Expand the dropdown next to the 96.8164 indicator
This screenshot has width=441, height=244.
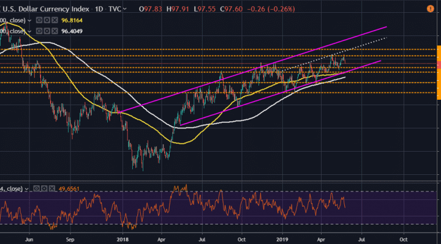point(29,21)
